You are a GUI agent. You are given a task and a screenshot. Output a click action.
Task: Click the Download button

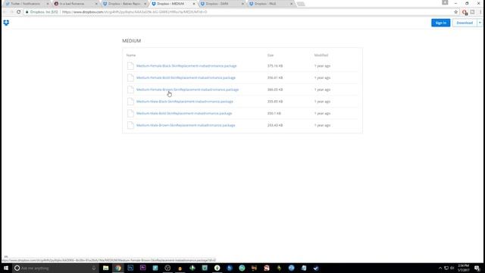(x=465, y=23)
